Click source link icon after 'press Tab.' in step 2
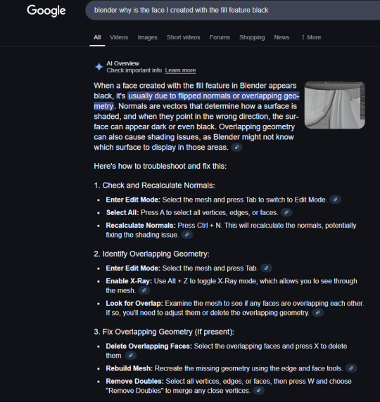The image size is (380, 402). [x=266, y=268]
